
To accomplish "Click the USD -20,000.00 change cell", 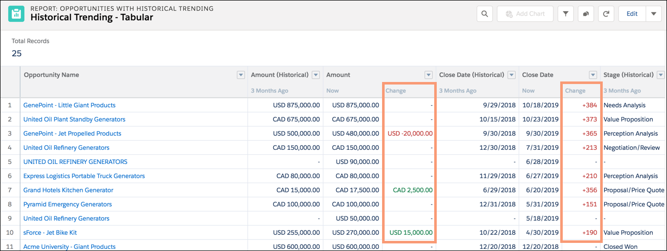I will coord(410,134).
